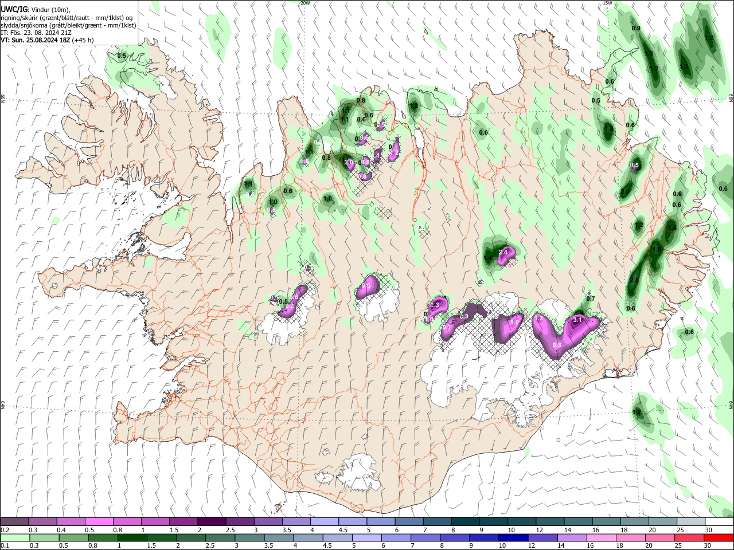734x550 pixels.
Task: Click the 20W longitude label
Action: point(305,3)
